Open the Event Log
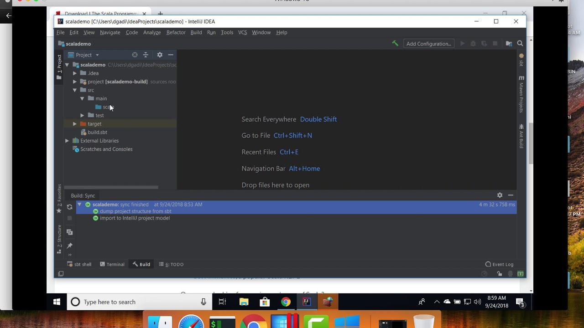Image resolution: width=584 pixels, height=328 pixels. [x=499, y=264]
